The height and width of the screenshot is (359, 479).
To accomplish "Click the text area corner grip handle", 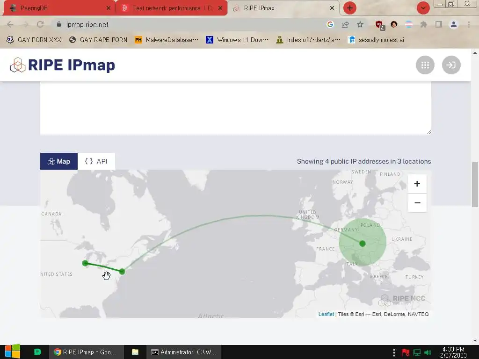I will [x=429, y=132].
